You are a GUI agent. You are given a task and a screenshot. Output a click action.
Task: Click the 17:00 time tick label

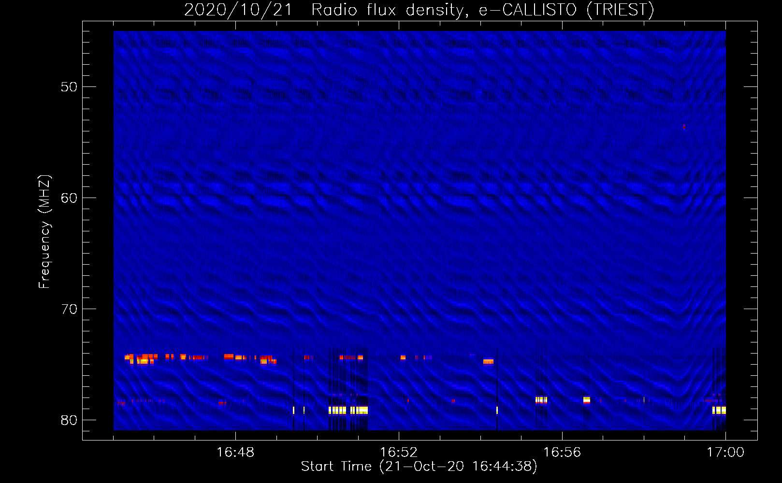(x=725, y=453)
